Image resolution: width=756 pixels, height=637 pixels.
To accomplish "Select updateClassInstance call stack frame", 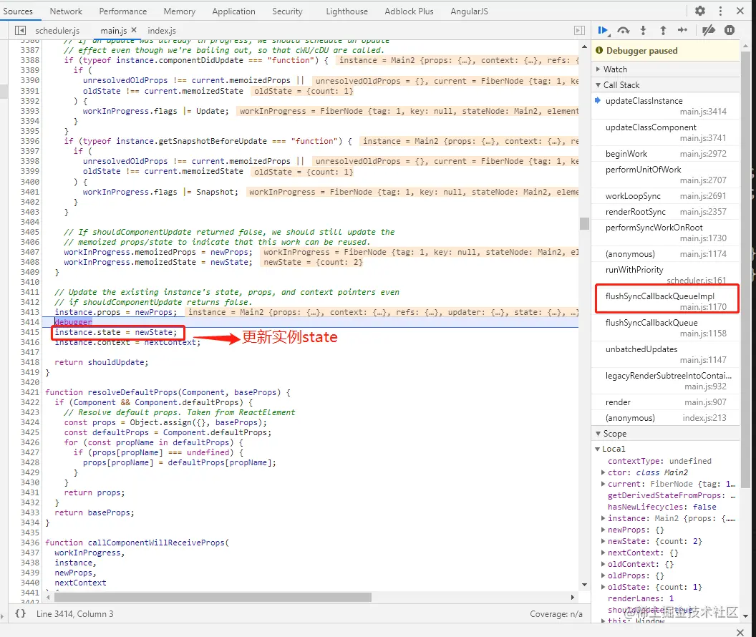I will [665, 106].
